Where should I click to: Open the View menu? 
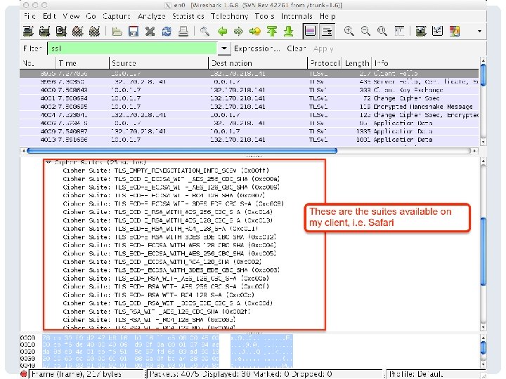tap(71, 16)
